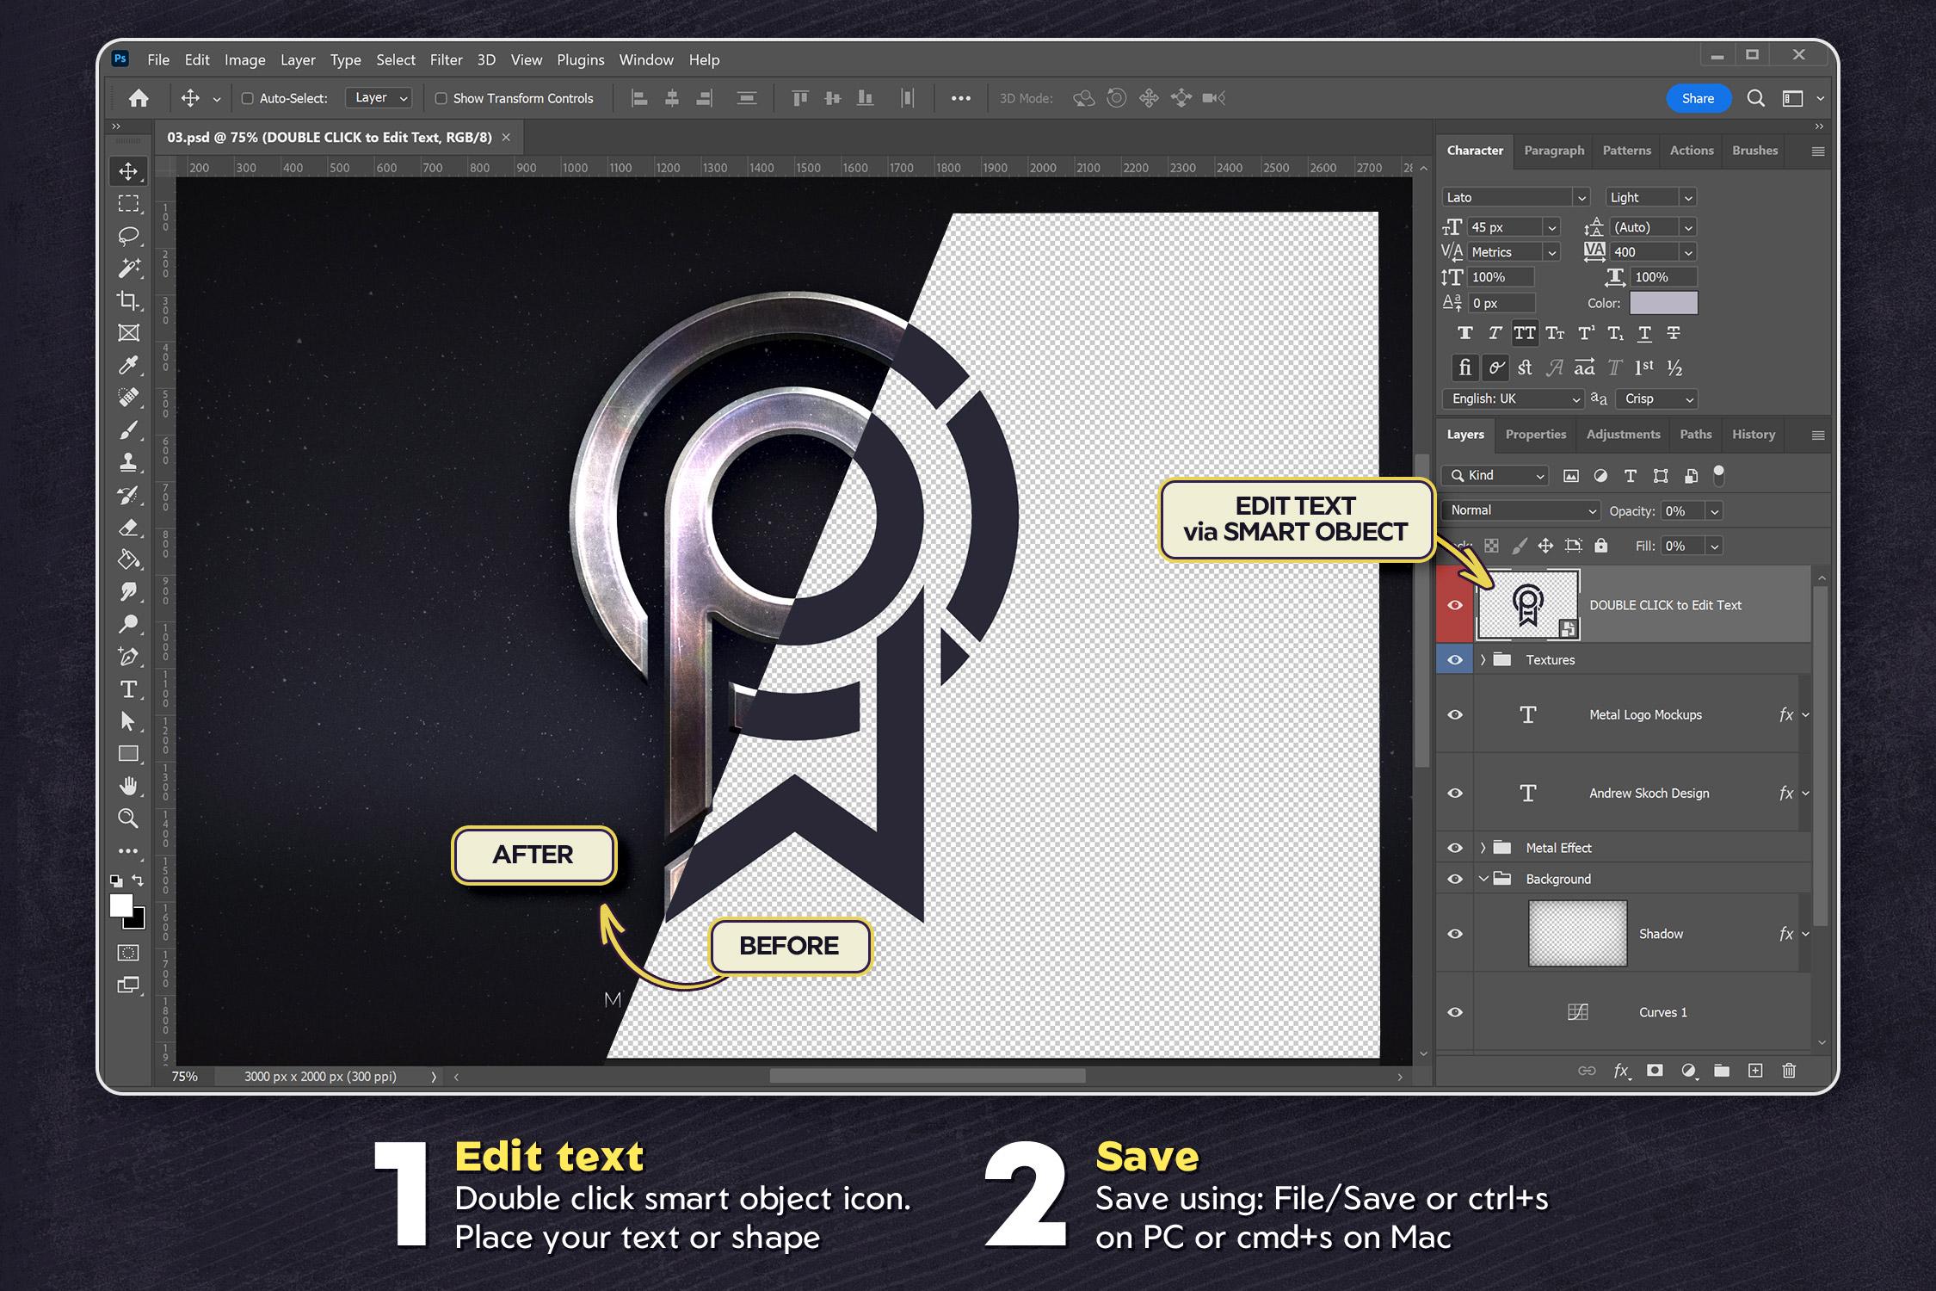Select the Lasso tool
Image resolution: width=1936 pixels, height=1291 pixels.
129,236
